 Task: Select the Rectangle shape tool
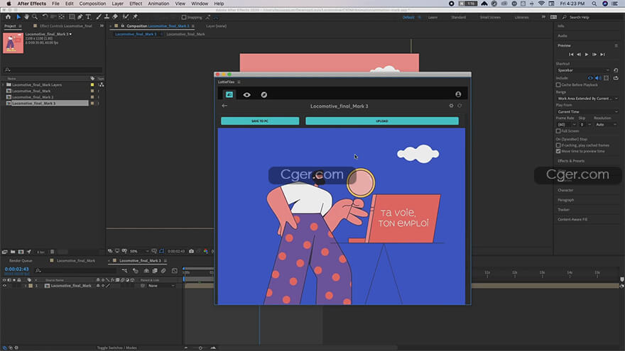[x=72, y=17]
